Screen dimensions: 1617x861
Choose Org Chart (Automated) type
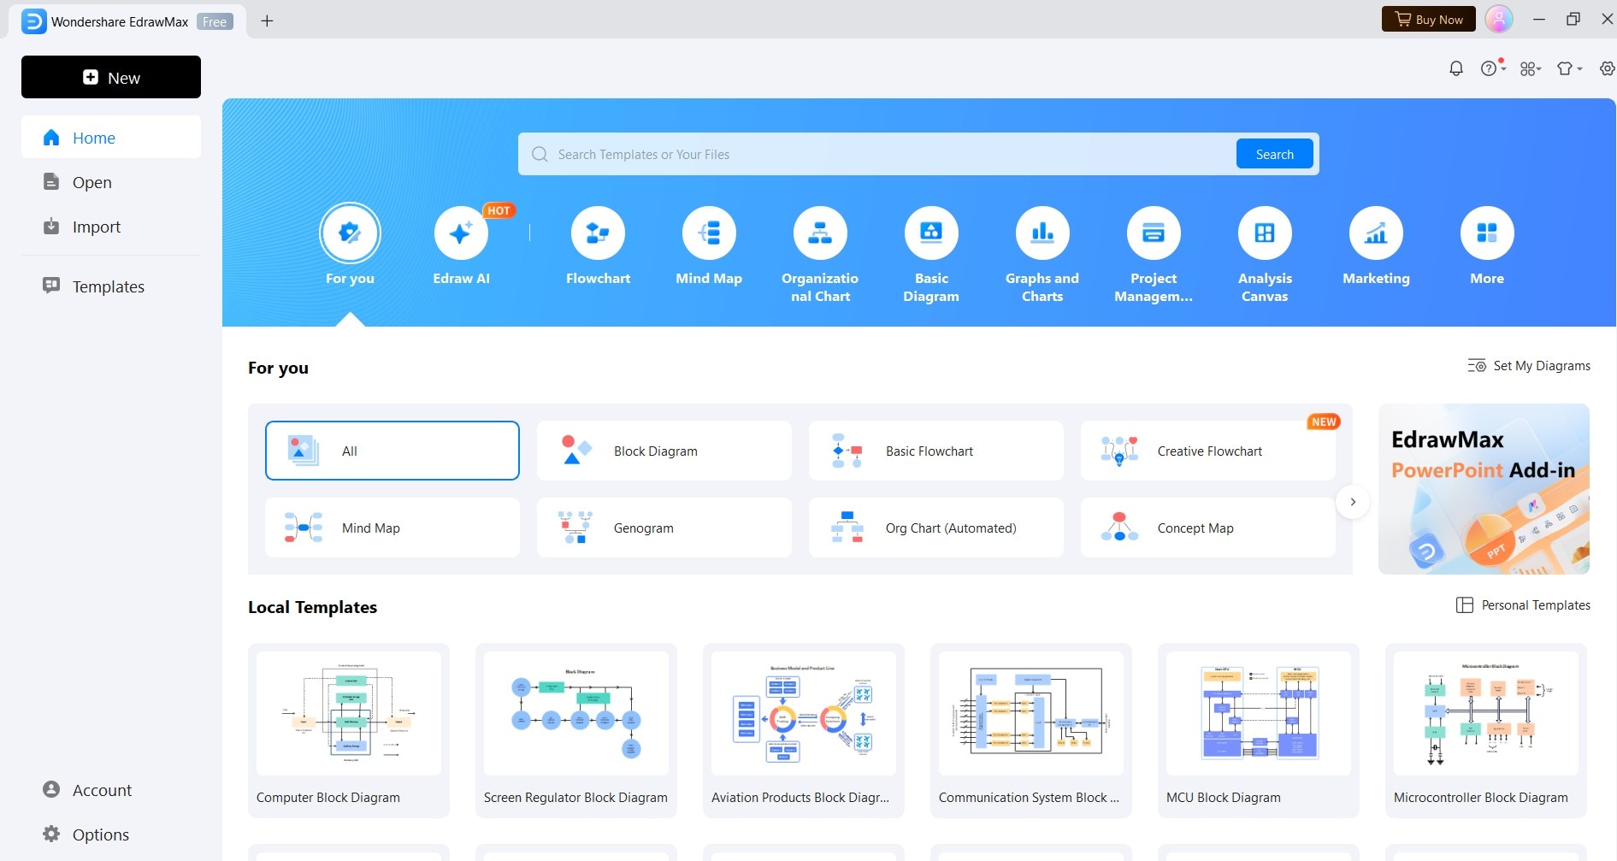(x=936, y=528)
